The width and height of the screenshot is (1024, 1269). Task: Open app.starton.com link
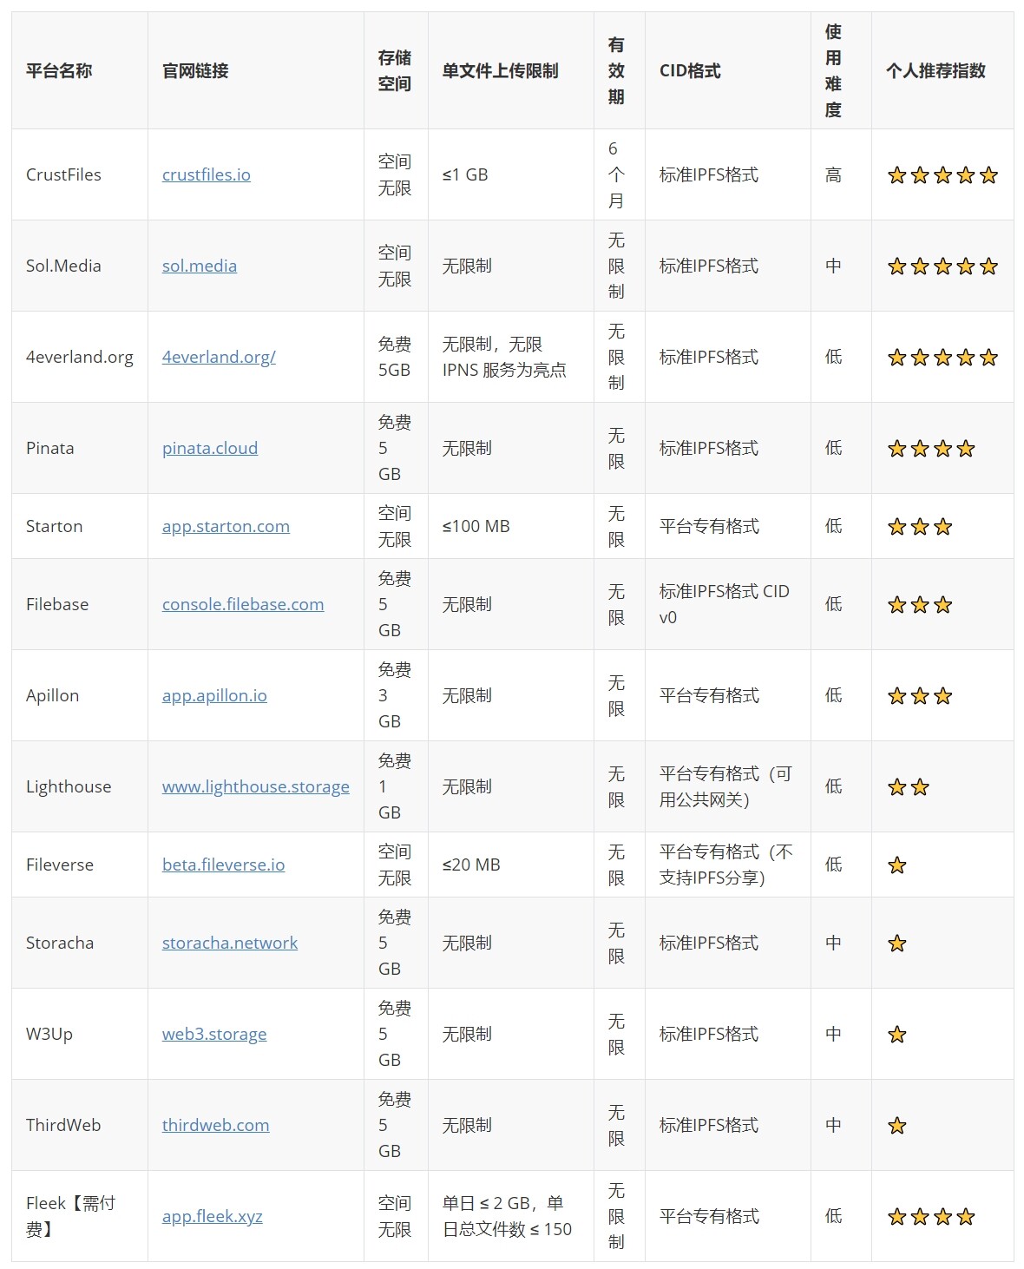point(226,526)
